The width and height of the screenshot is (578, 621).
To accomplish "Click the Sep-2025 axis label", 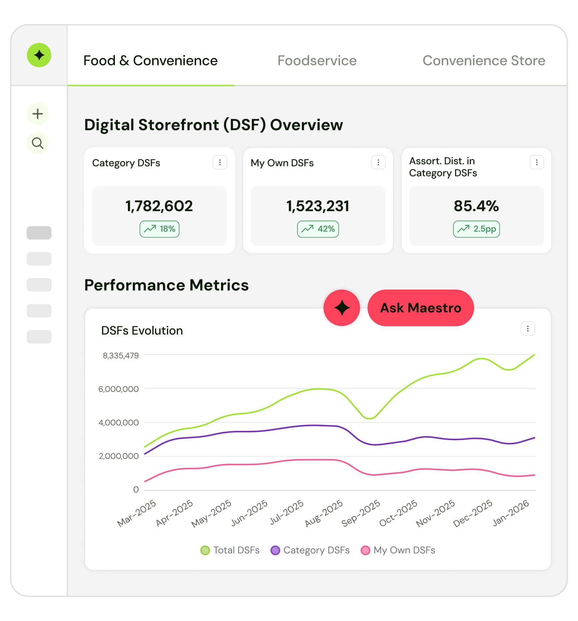I will pos(361,513).
